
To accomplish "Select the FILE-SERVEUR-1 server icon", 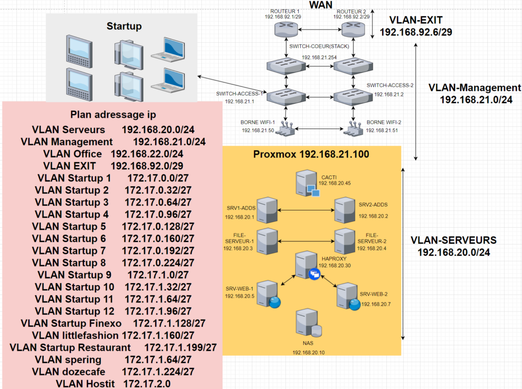I will (267, 241).
